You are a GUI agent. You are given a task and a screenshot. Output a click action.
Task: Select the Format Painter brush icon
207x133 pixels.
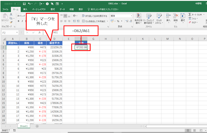(11, 22)
